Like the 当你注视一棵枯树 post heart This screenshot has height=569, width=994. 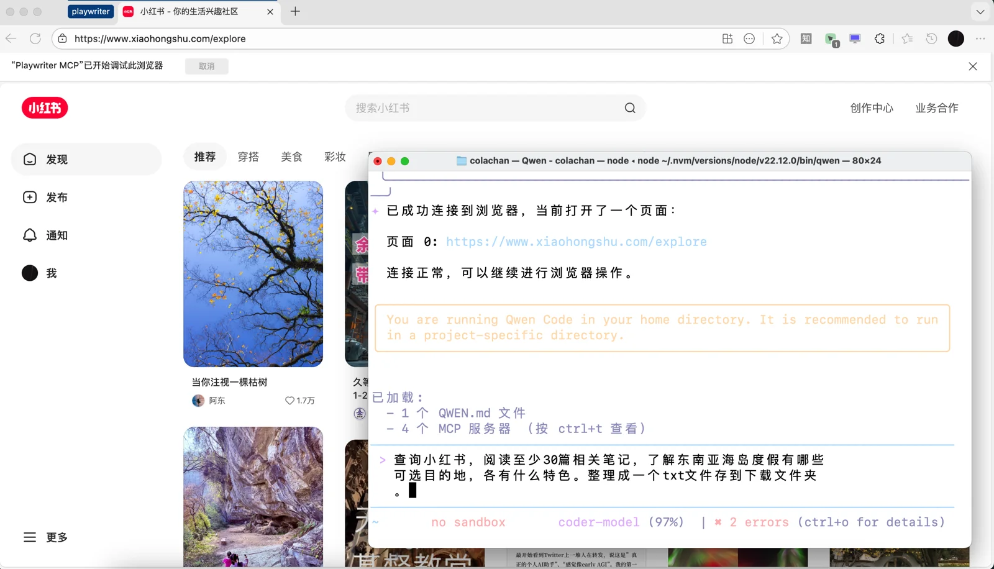pyautogui.click(x=290, y=401)
